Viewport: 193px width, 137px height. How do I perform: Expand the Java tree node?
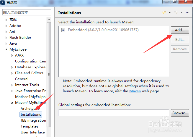click(6, 43)
